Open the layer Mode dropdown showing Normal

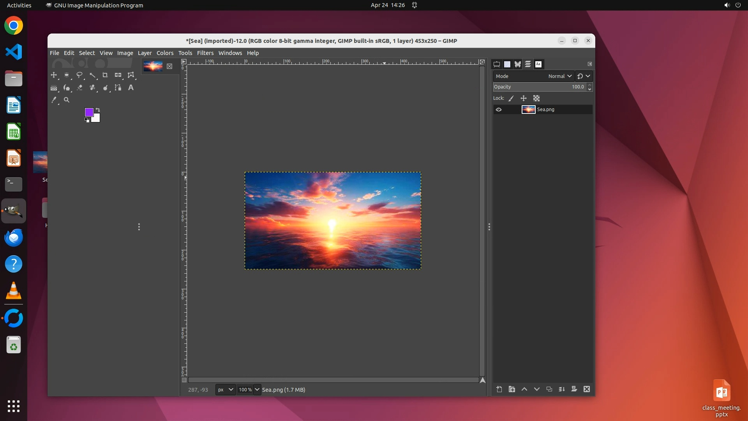coord(560,76)
